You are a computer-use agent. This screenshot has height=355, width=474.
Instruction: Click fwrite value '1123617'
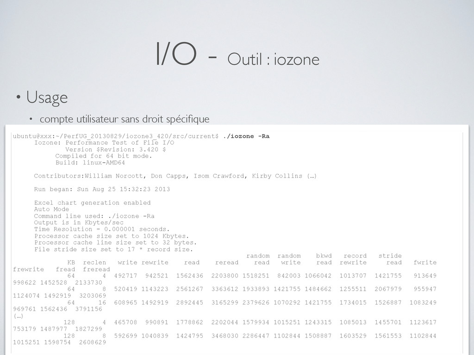click(423, 323)
